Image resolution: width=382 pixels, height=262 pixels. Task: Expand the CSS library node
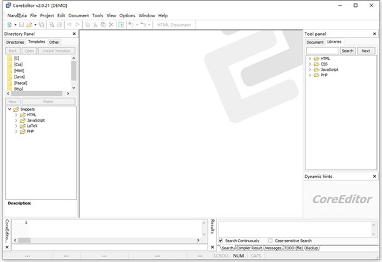[x=309, y=64]
